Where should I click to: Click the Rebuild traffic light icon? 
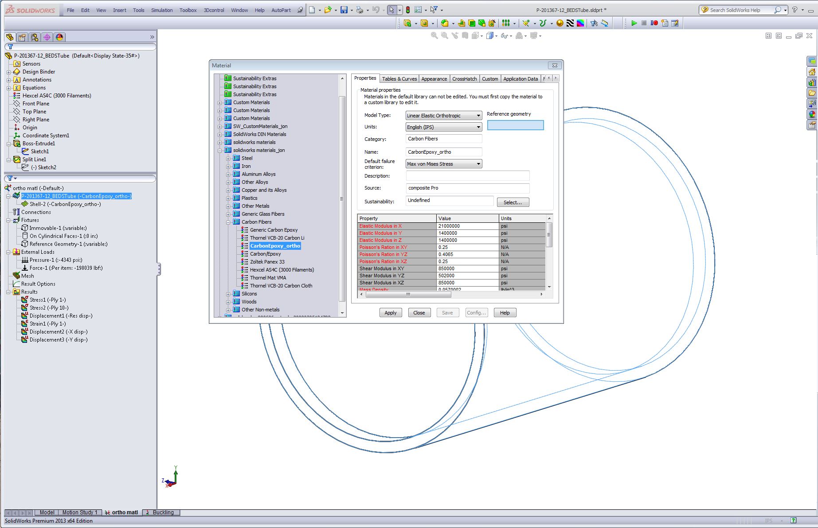[408, 10]
